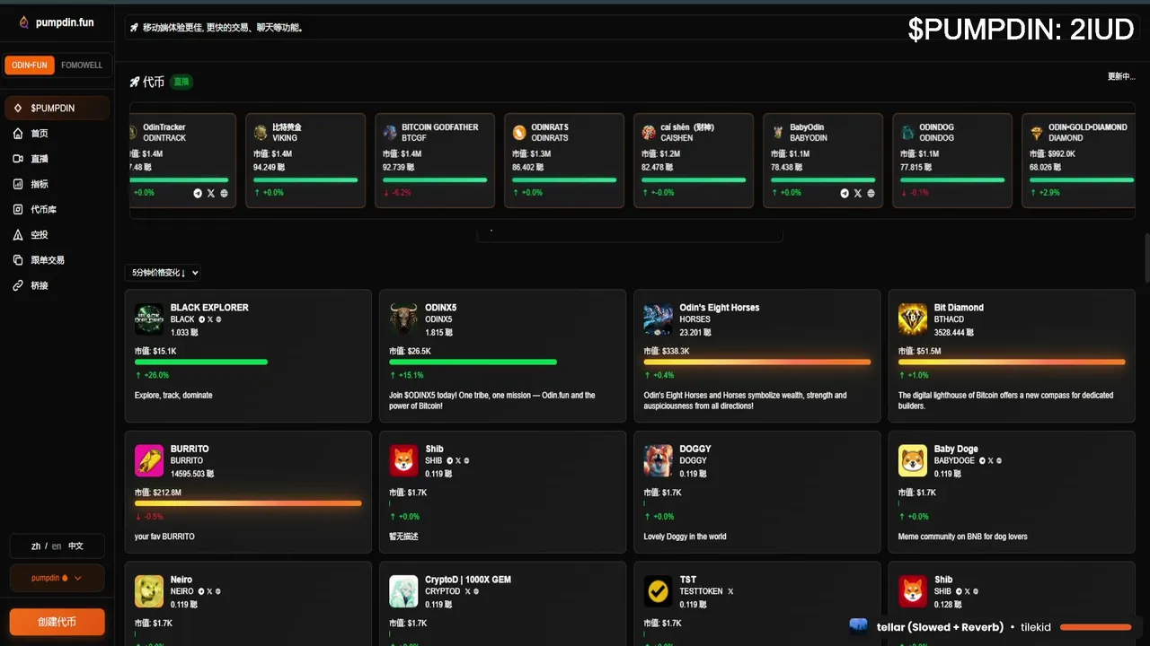Open NEIRO Telegram link icon

pyautogui.click(x=201, y=591)
